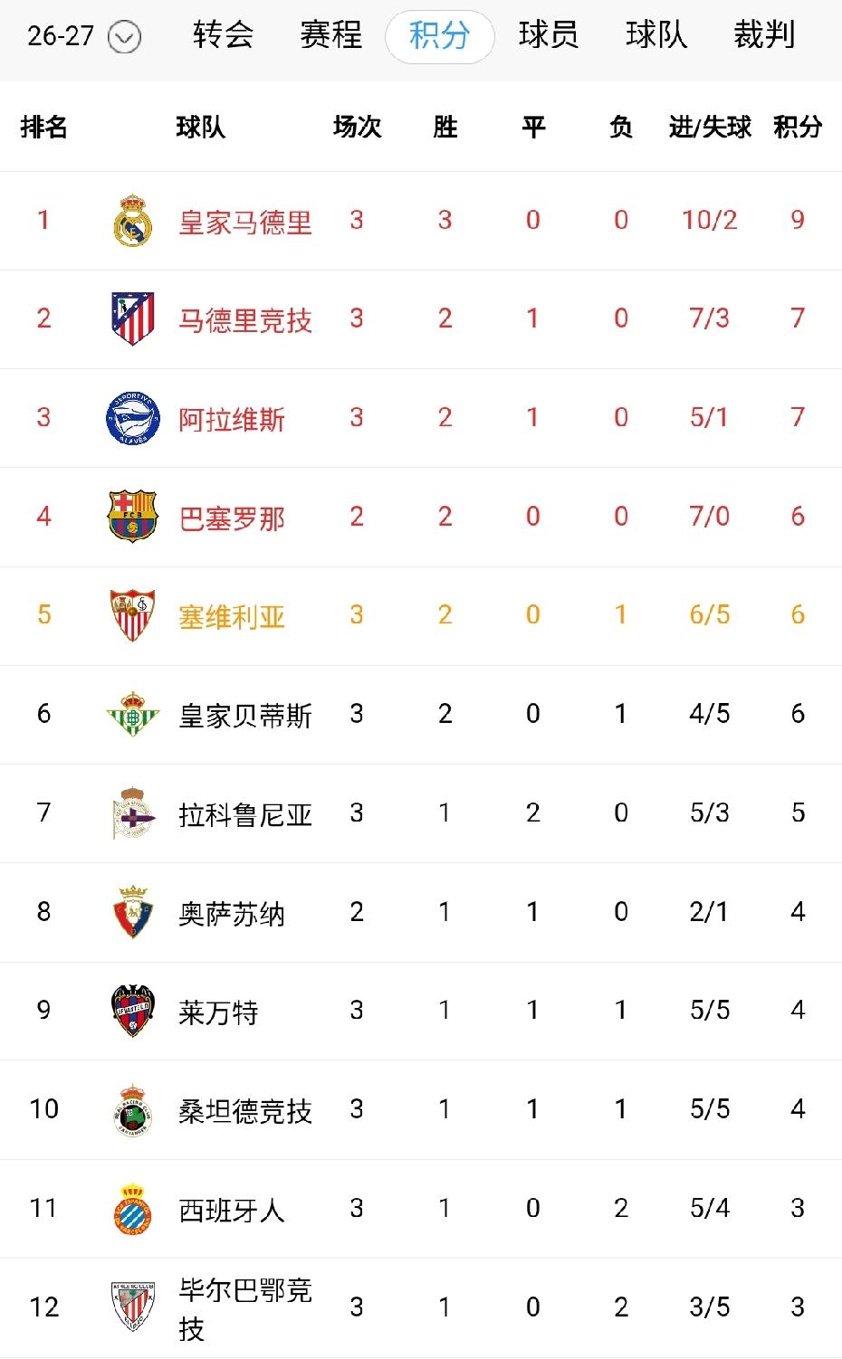The width and height of the screenshot is (842, 1359).
Task: Tap the 积分 column header
Action: (x=798, y=127)
